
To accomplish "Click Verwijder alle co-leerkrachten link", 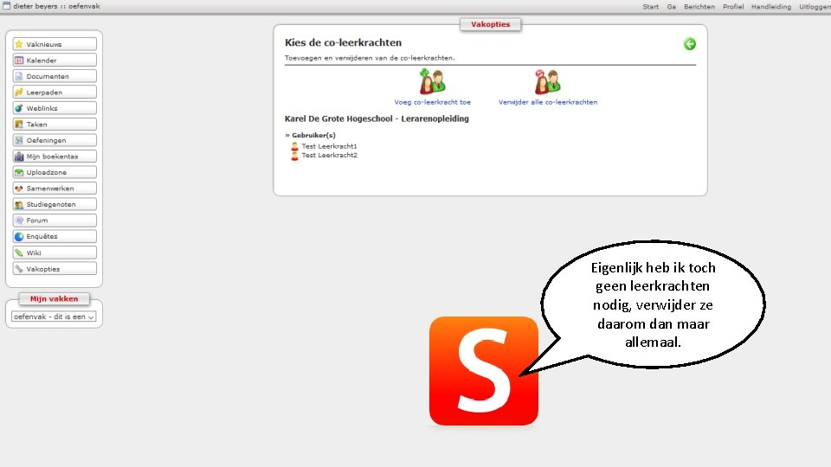I will click(x=547, y=102).
